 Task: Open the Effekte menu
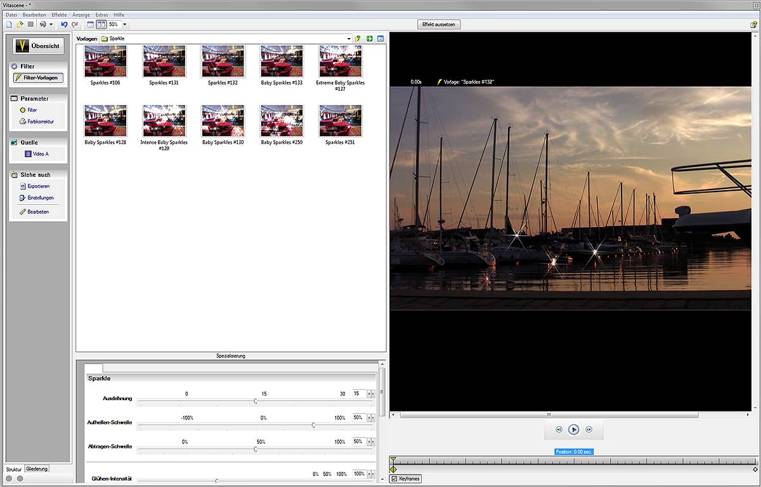click(59, 14)
